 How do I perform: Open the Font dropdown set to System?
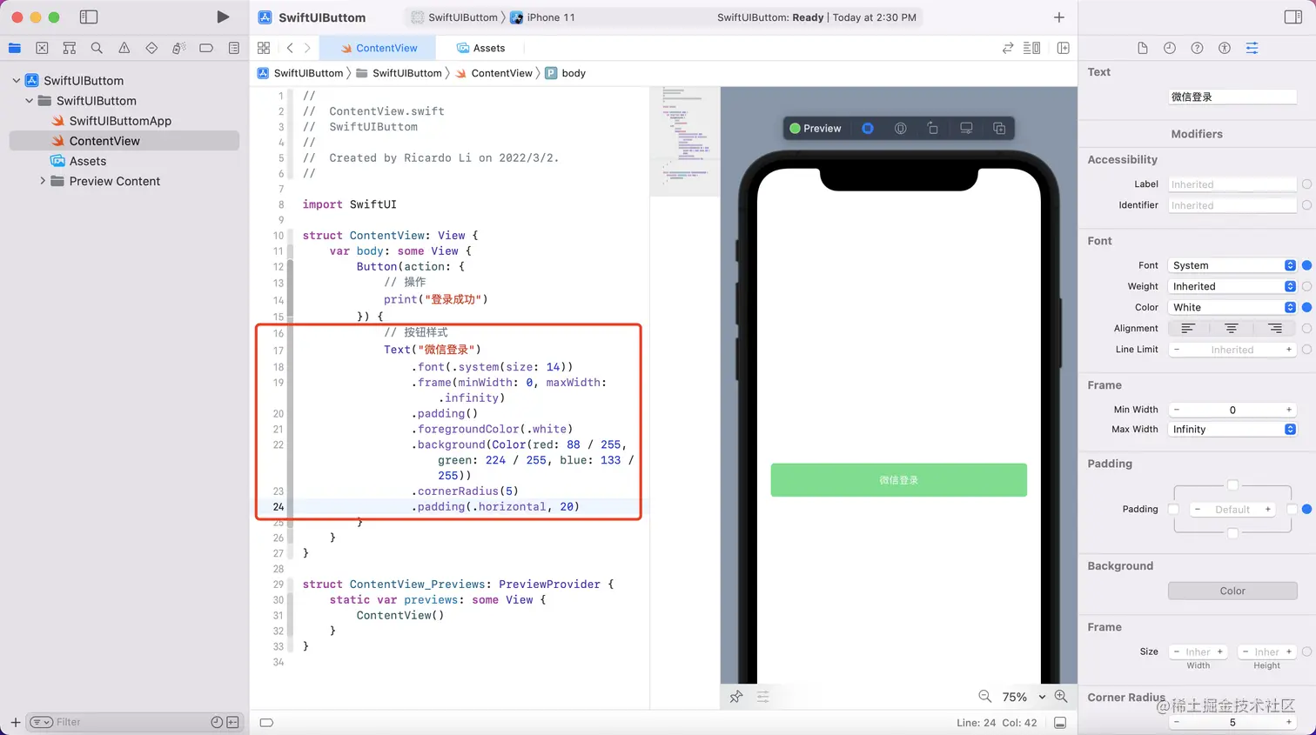point(1230,264)
